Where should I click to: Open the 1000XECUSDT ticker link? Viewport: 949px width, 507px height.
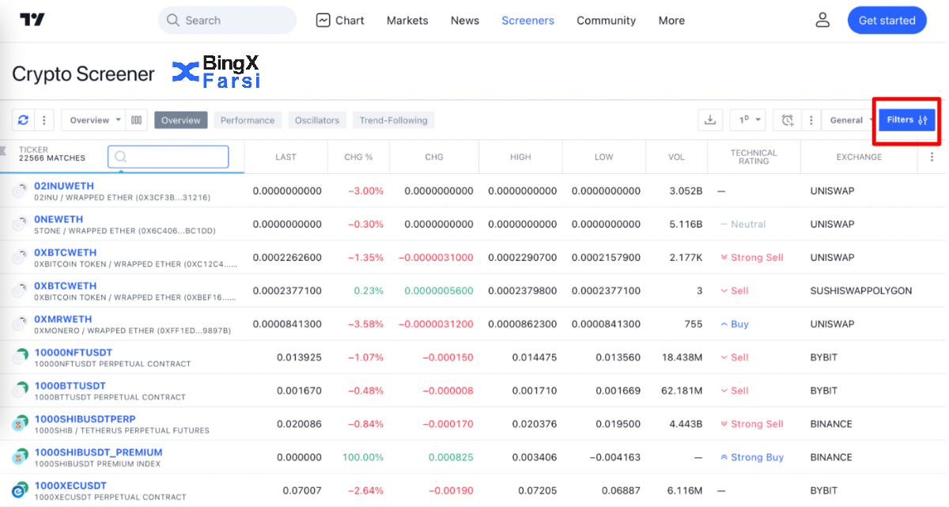70,485
